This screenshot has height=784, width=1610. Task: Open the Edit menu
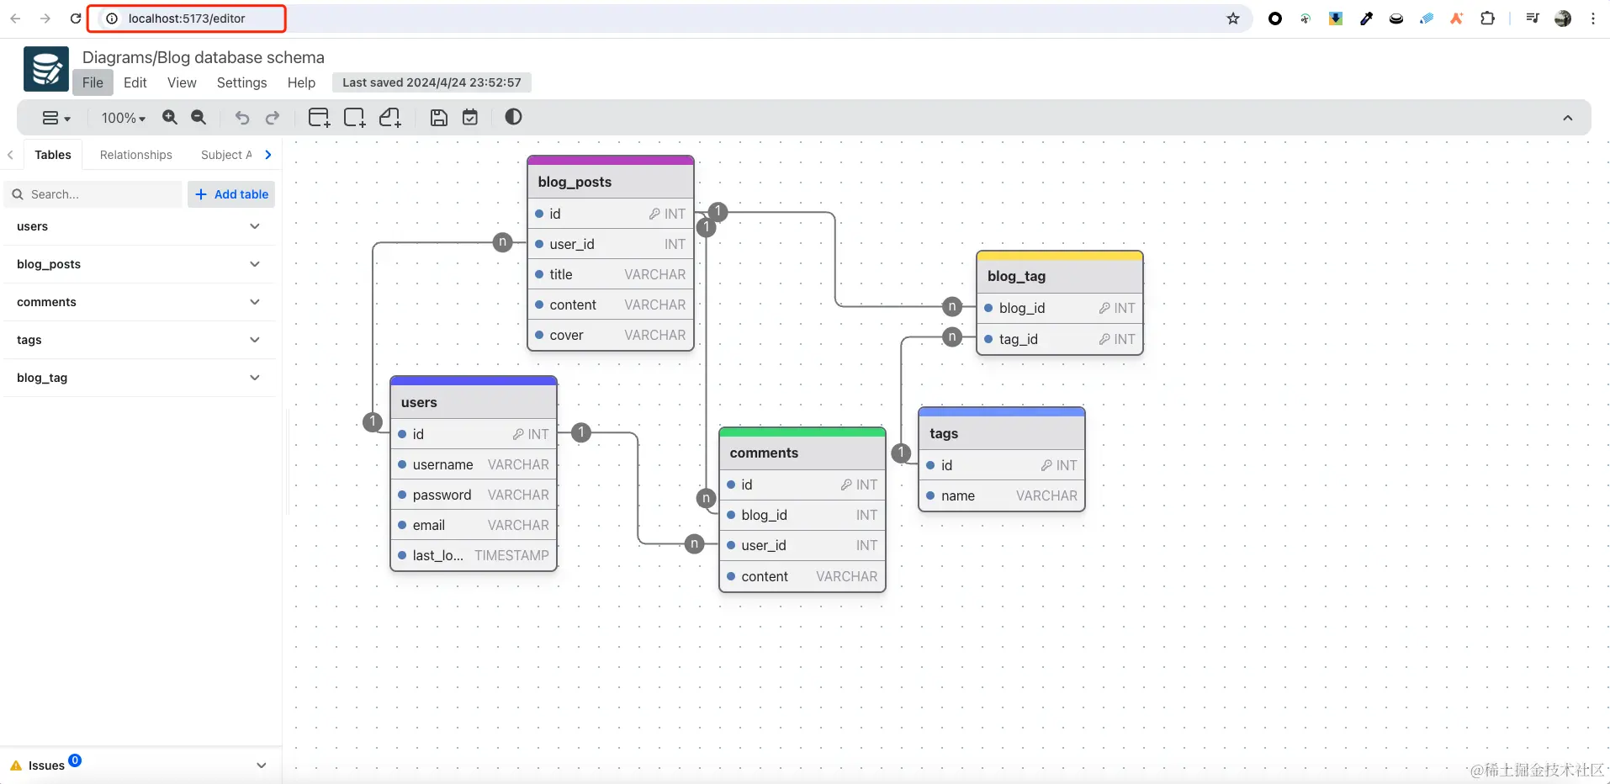click(135, 82)
